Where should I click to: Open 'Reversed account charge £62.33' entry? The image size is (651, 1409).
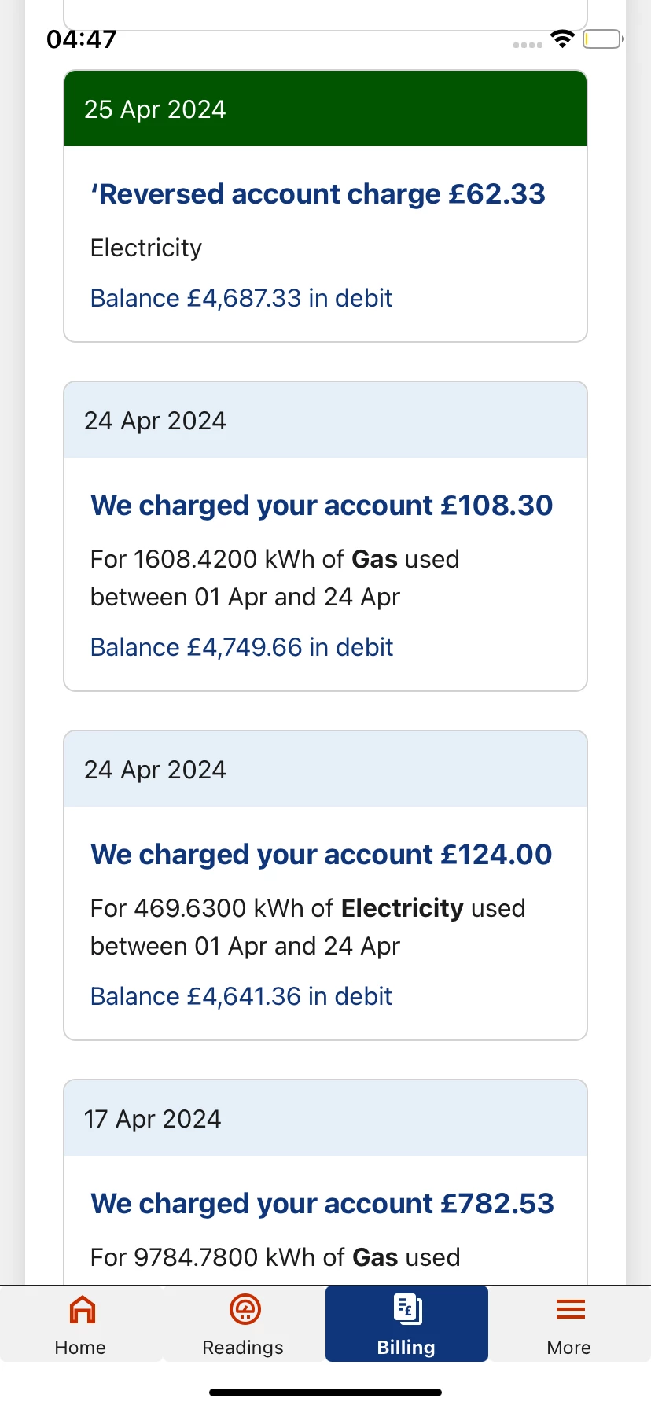tap(318, 194)
